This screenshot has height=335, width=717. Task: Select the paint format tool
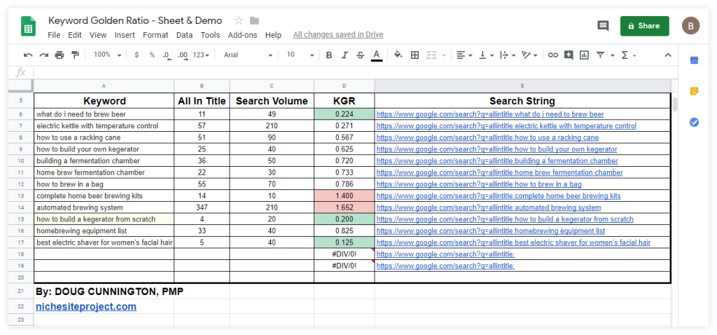pos(75,55)
